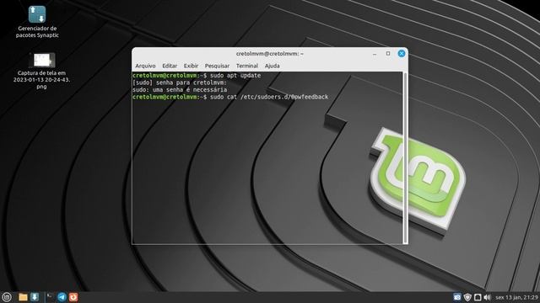Open the file manager from the panel
The width and height of the screenshot is (540, 303).
click(x=23, y=297)
